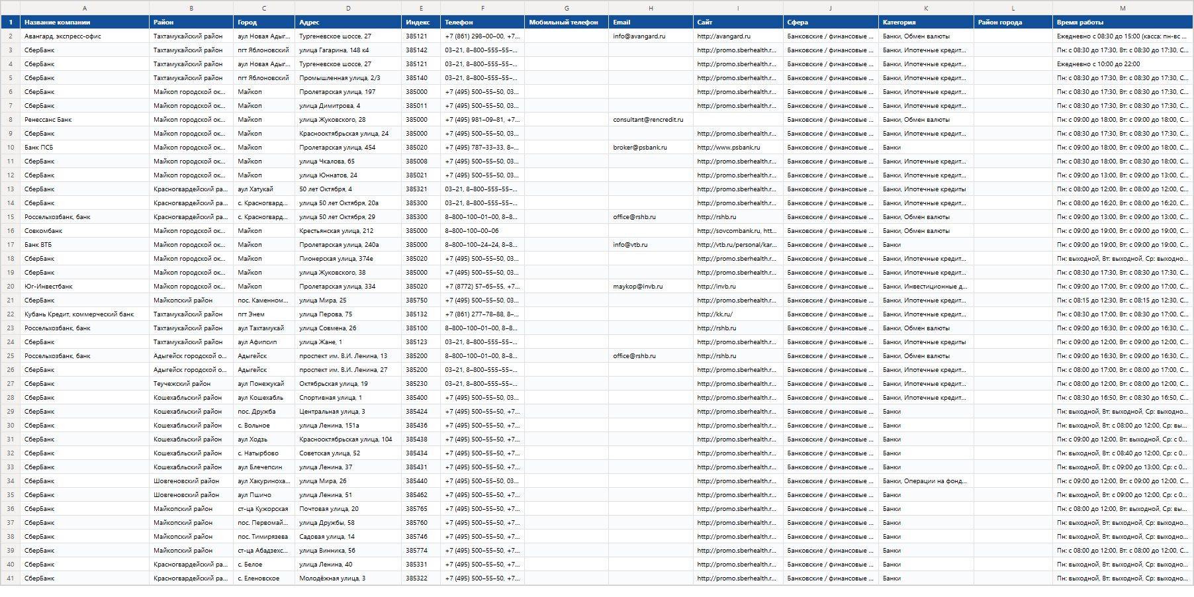1194x597 pixels.
Task: Click the postal index 385011 cell
Action: (421, 106)
